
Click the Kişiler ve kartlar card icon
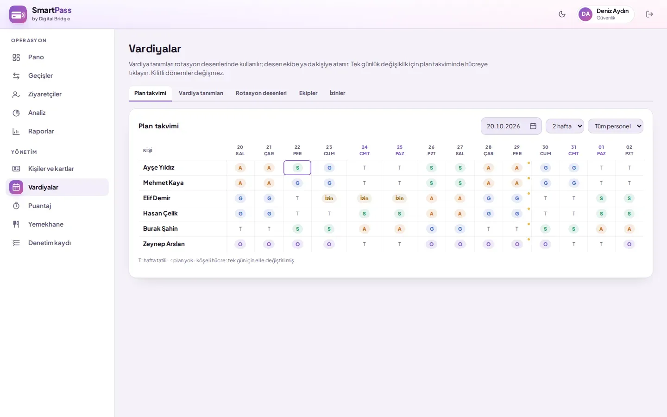click(16, 169)
